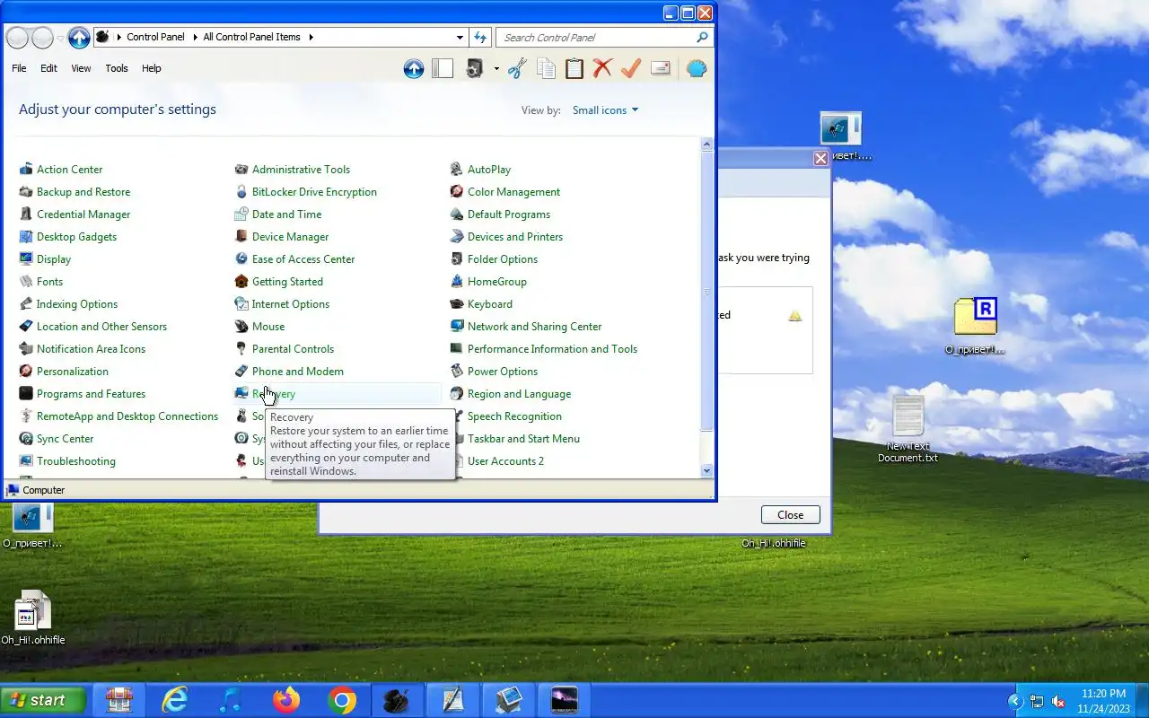Click the network tray icon

(1037, 701)
